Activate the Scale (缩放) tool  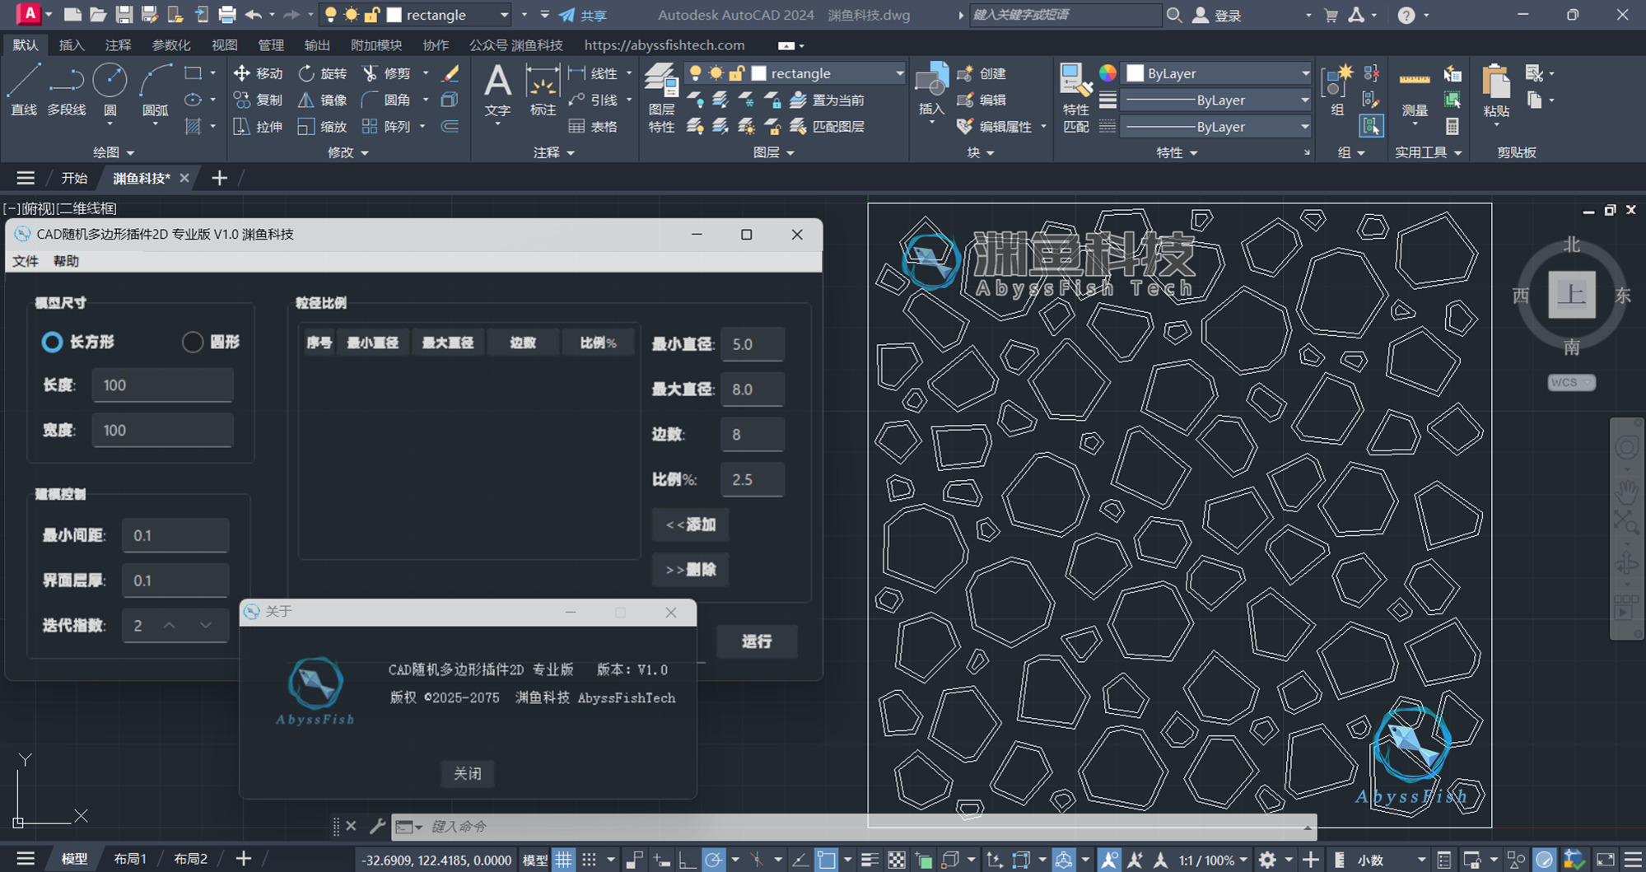pos(323,126)
